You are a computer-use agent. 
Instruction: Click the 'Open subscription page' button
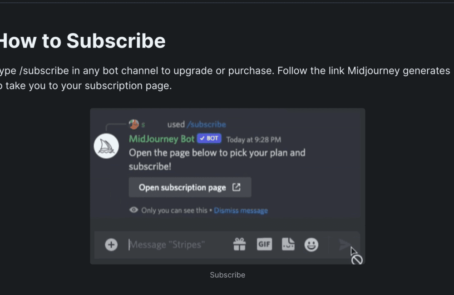[x=190, y=187]
